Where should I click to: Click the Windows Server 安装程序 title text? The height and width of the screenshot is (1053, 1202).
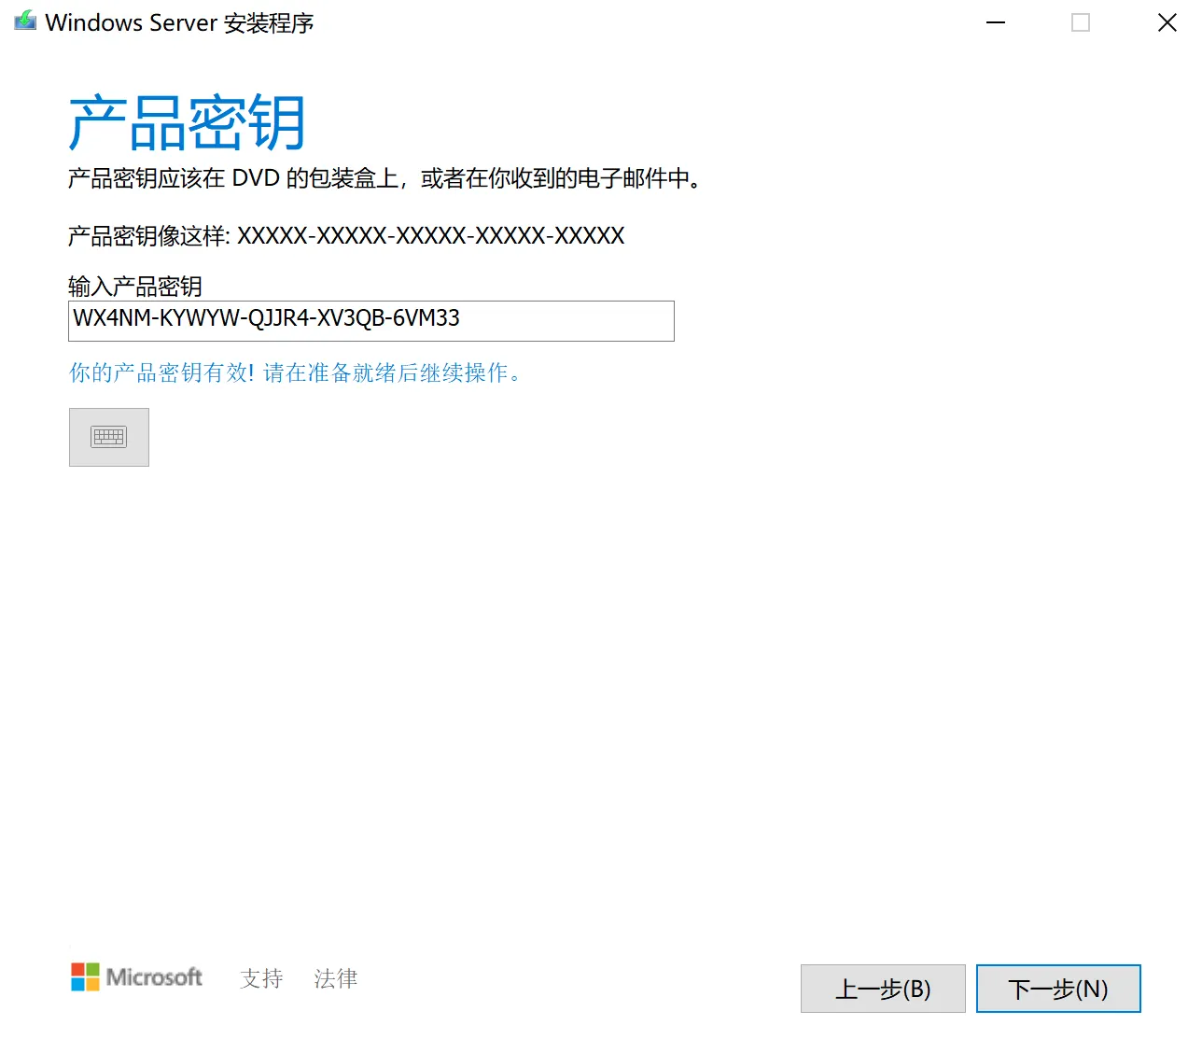point(179,22)
